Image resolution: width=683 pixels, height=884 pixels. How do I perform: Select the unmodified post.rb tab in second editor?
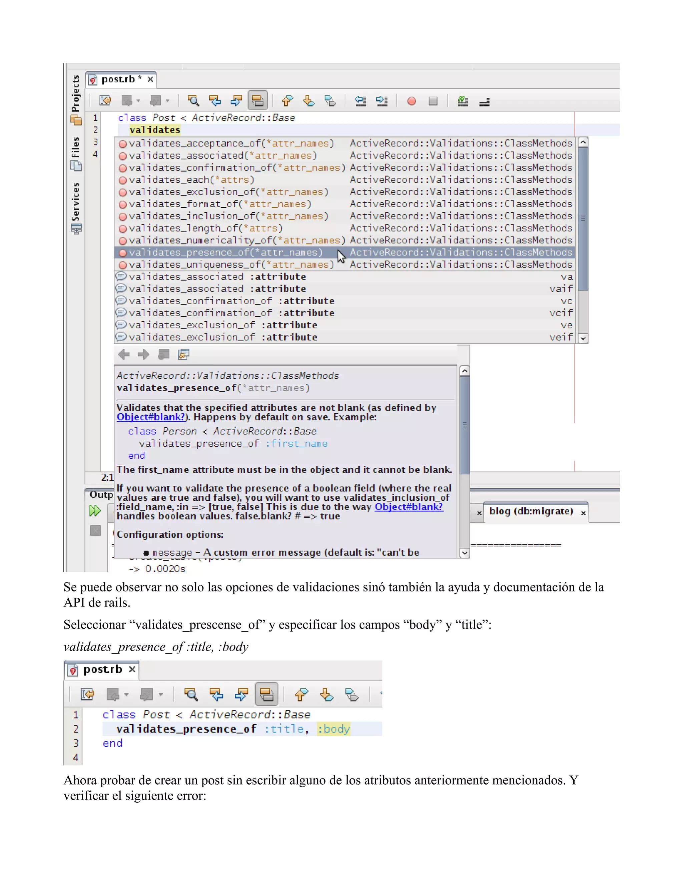(x=102, y=670)
